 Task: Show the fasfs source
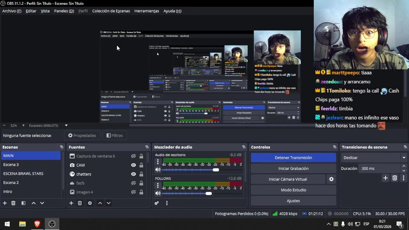[x=134, y=183]
